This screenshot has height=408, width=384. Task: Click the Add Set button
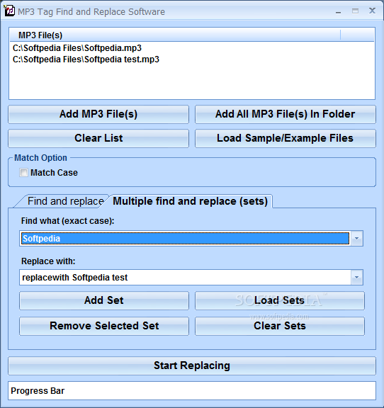click(x=104, y=300)
